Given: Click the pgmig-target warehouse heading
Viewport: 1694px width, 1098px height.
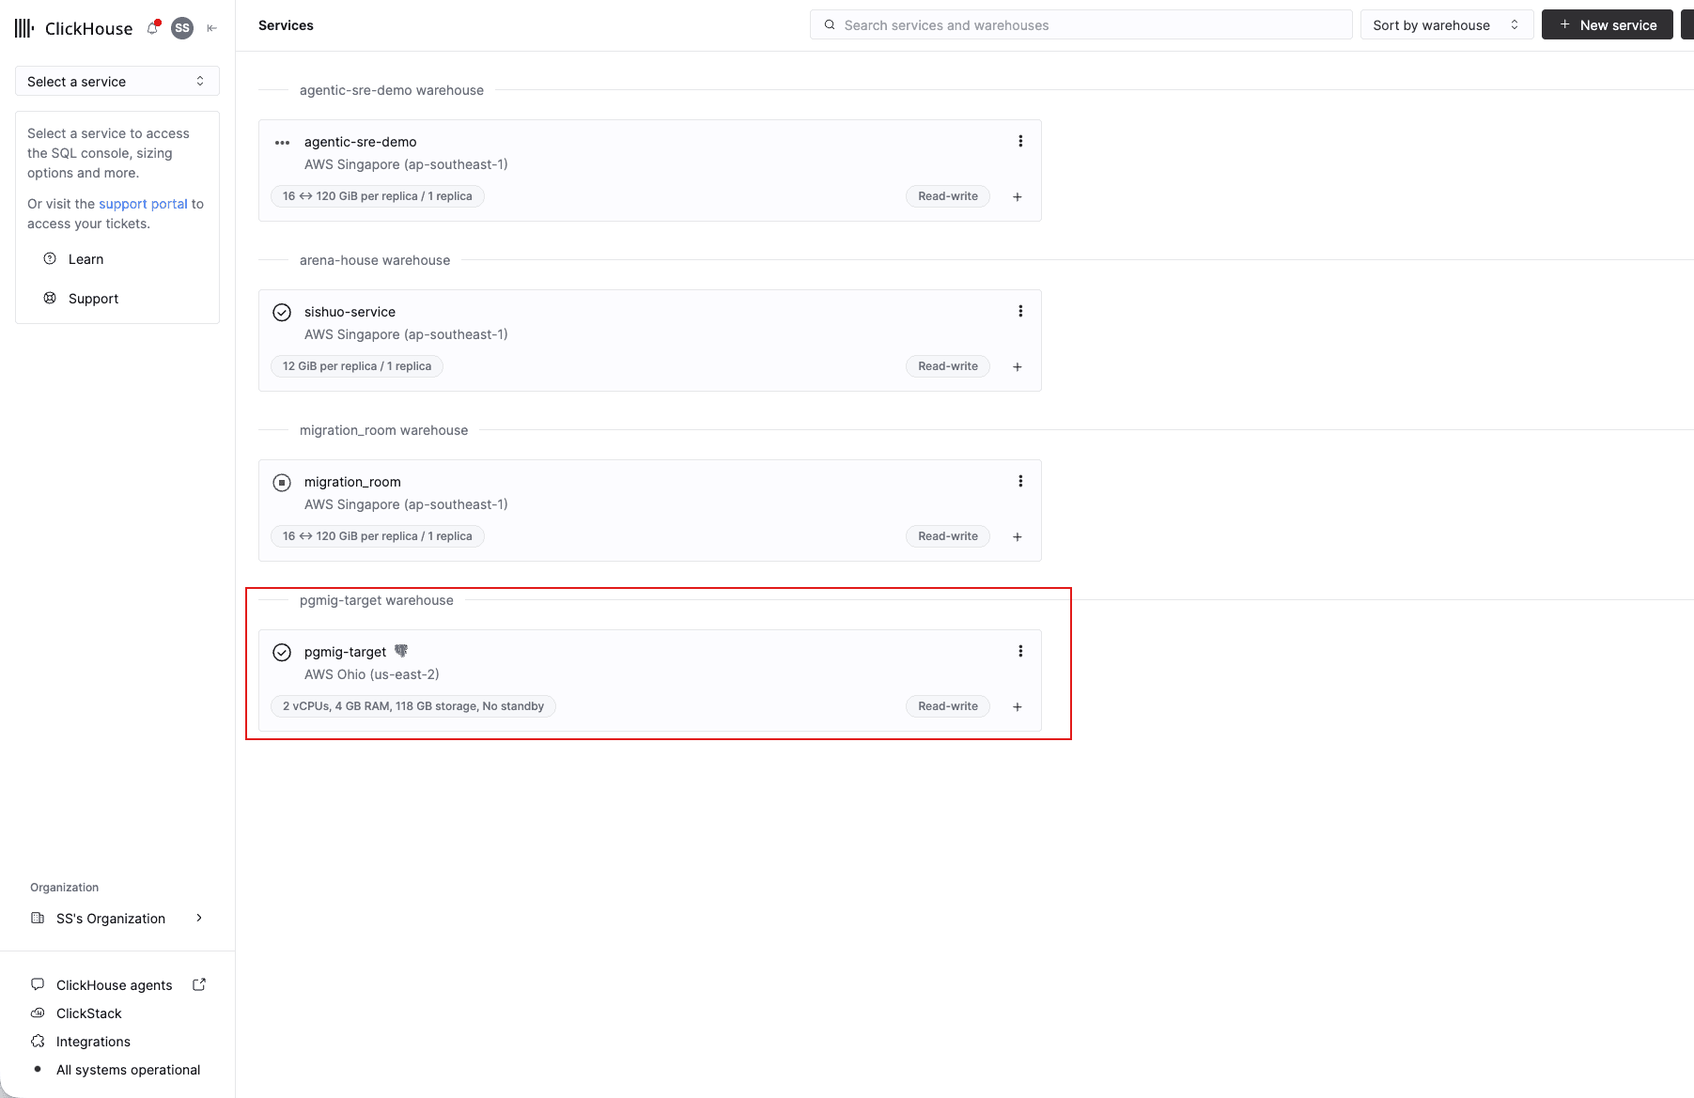Looking at the screenshot, I should (376, 600).
